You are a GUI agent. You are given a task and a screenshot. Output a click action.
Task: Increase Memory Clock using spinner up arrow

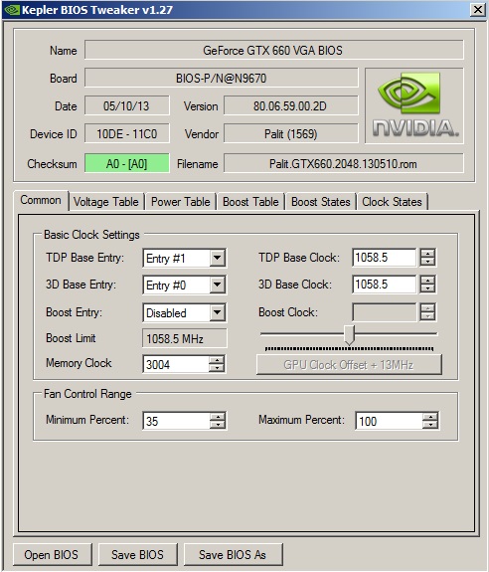(x=217, y=360)
